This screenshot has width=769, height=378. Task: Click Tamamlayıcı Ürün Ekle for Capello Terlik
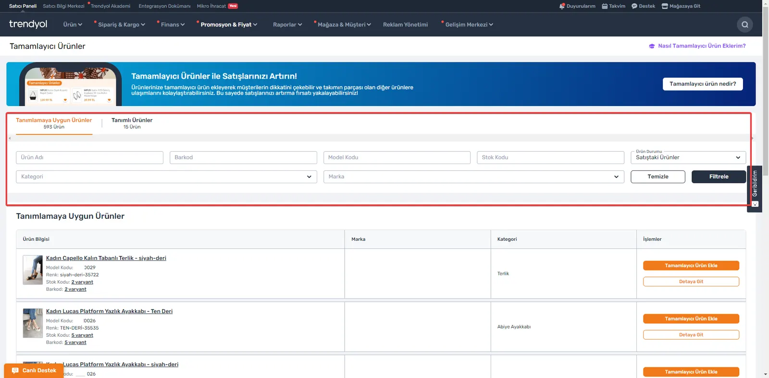tap(691, 265)
